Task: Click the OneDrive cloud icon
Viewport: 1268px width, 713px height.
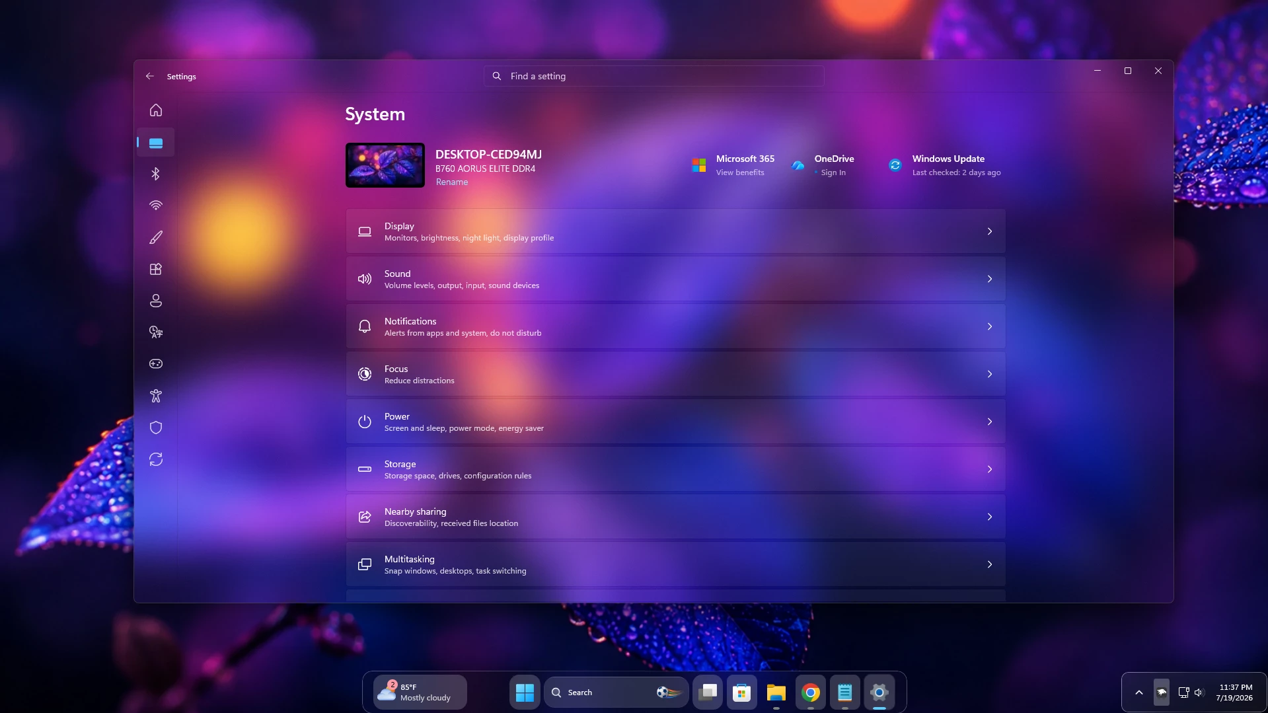Action: [798, 165]
